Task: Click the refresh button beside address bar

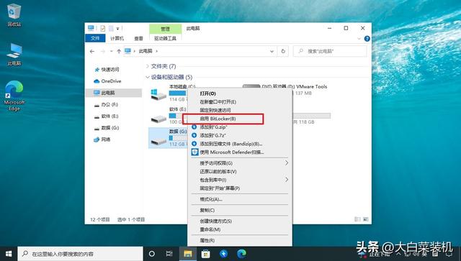Action: pos(283,51)
